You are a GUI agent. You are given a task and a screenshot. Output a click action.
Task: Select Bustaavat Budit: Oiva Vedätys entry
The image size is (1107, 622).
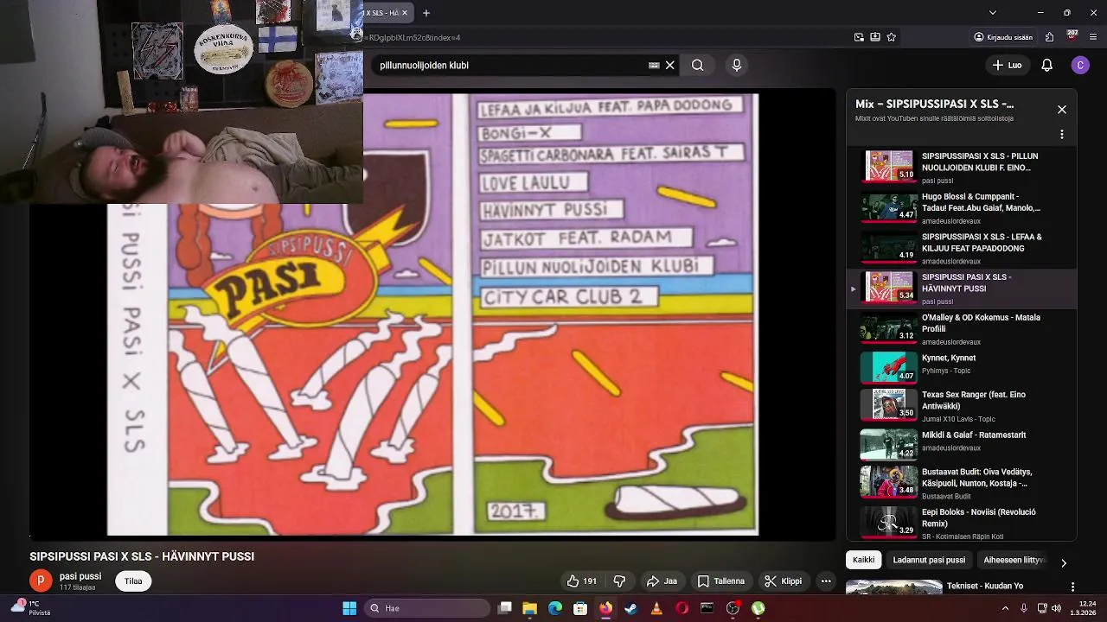point(962,482)
